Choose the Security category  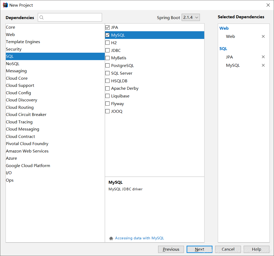55,49
